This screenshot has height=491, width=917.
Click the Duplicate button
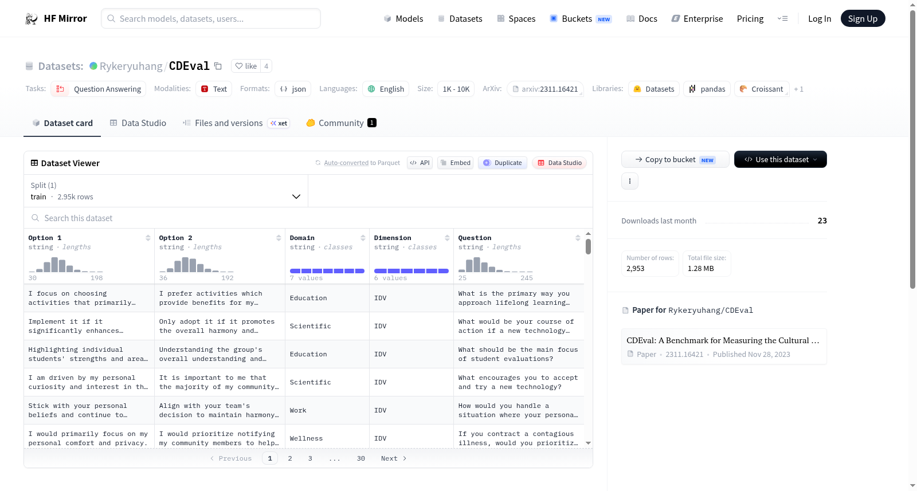(x=503, y=163)
